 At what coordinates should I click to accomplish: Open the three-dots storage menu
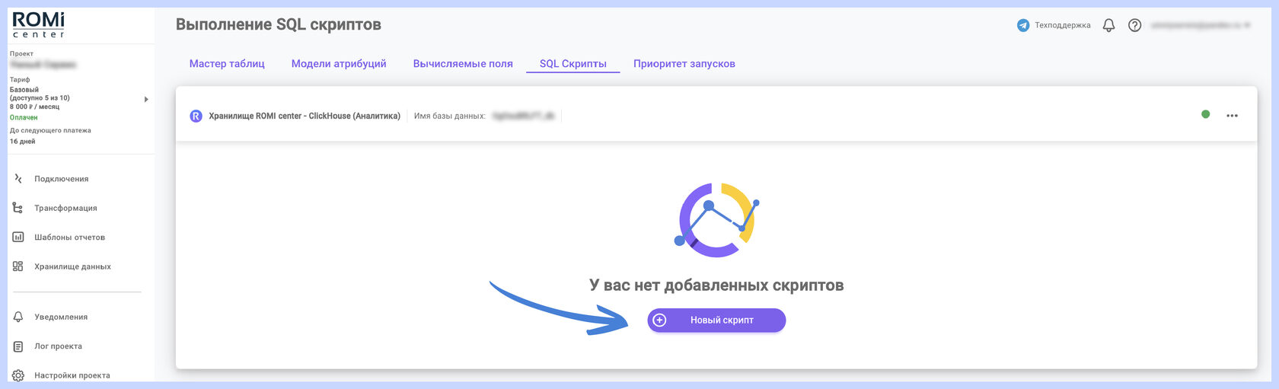tap(1232, 116)
